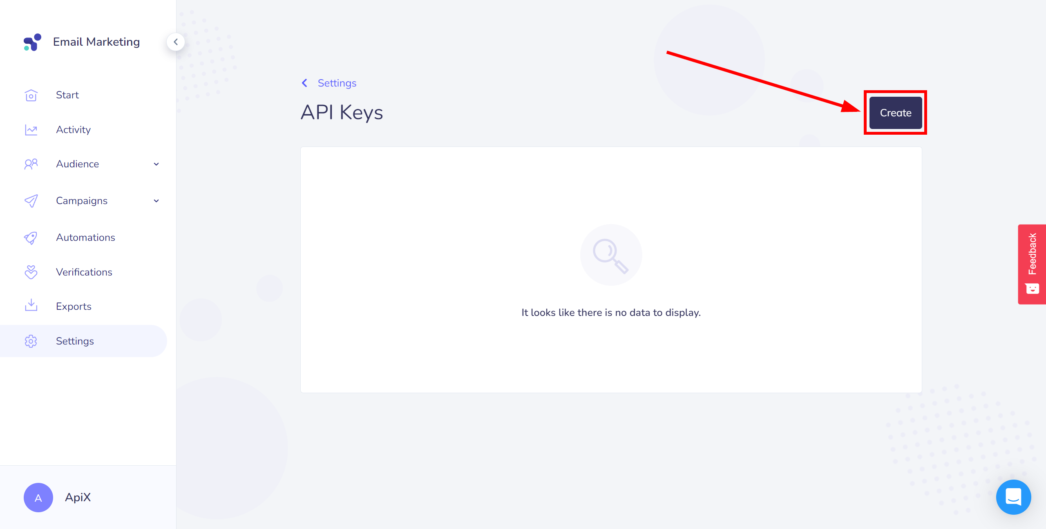Click the Campaigns icon in sidebar

(x=31, y=201)
